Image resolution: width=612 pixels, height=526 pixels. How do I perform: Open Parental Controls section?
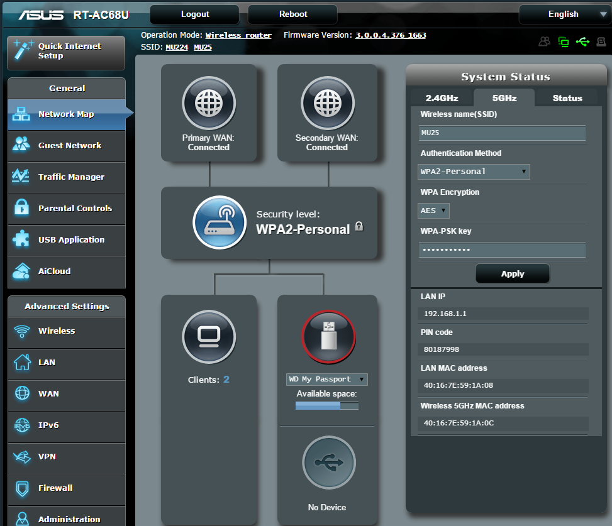tap(66, 209)
